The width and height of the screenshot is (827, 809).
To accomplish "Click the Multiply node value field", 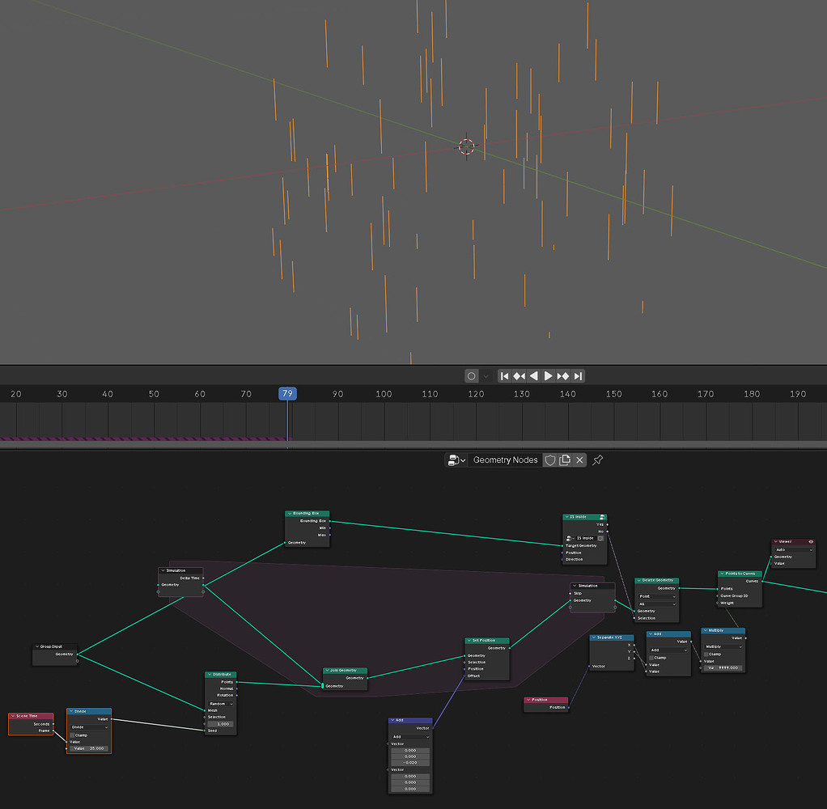I will click(723, 667).
